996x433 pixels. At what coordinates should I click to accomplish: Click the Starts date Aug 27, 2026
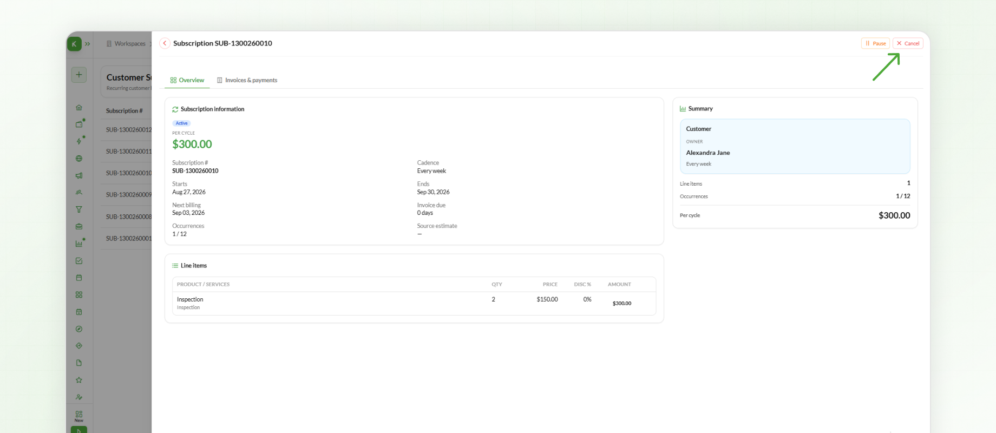[189, 192]
